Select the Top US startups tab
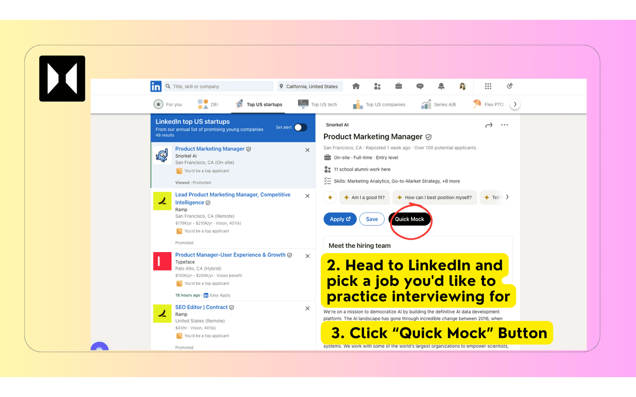Viewport: 636px width, 397px height. (258, 104)
